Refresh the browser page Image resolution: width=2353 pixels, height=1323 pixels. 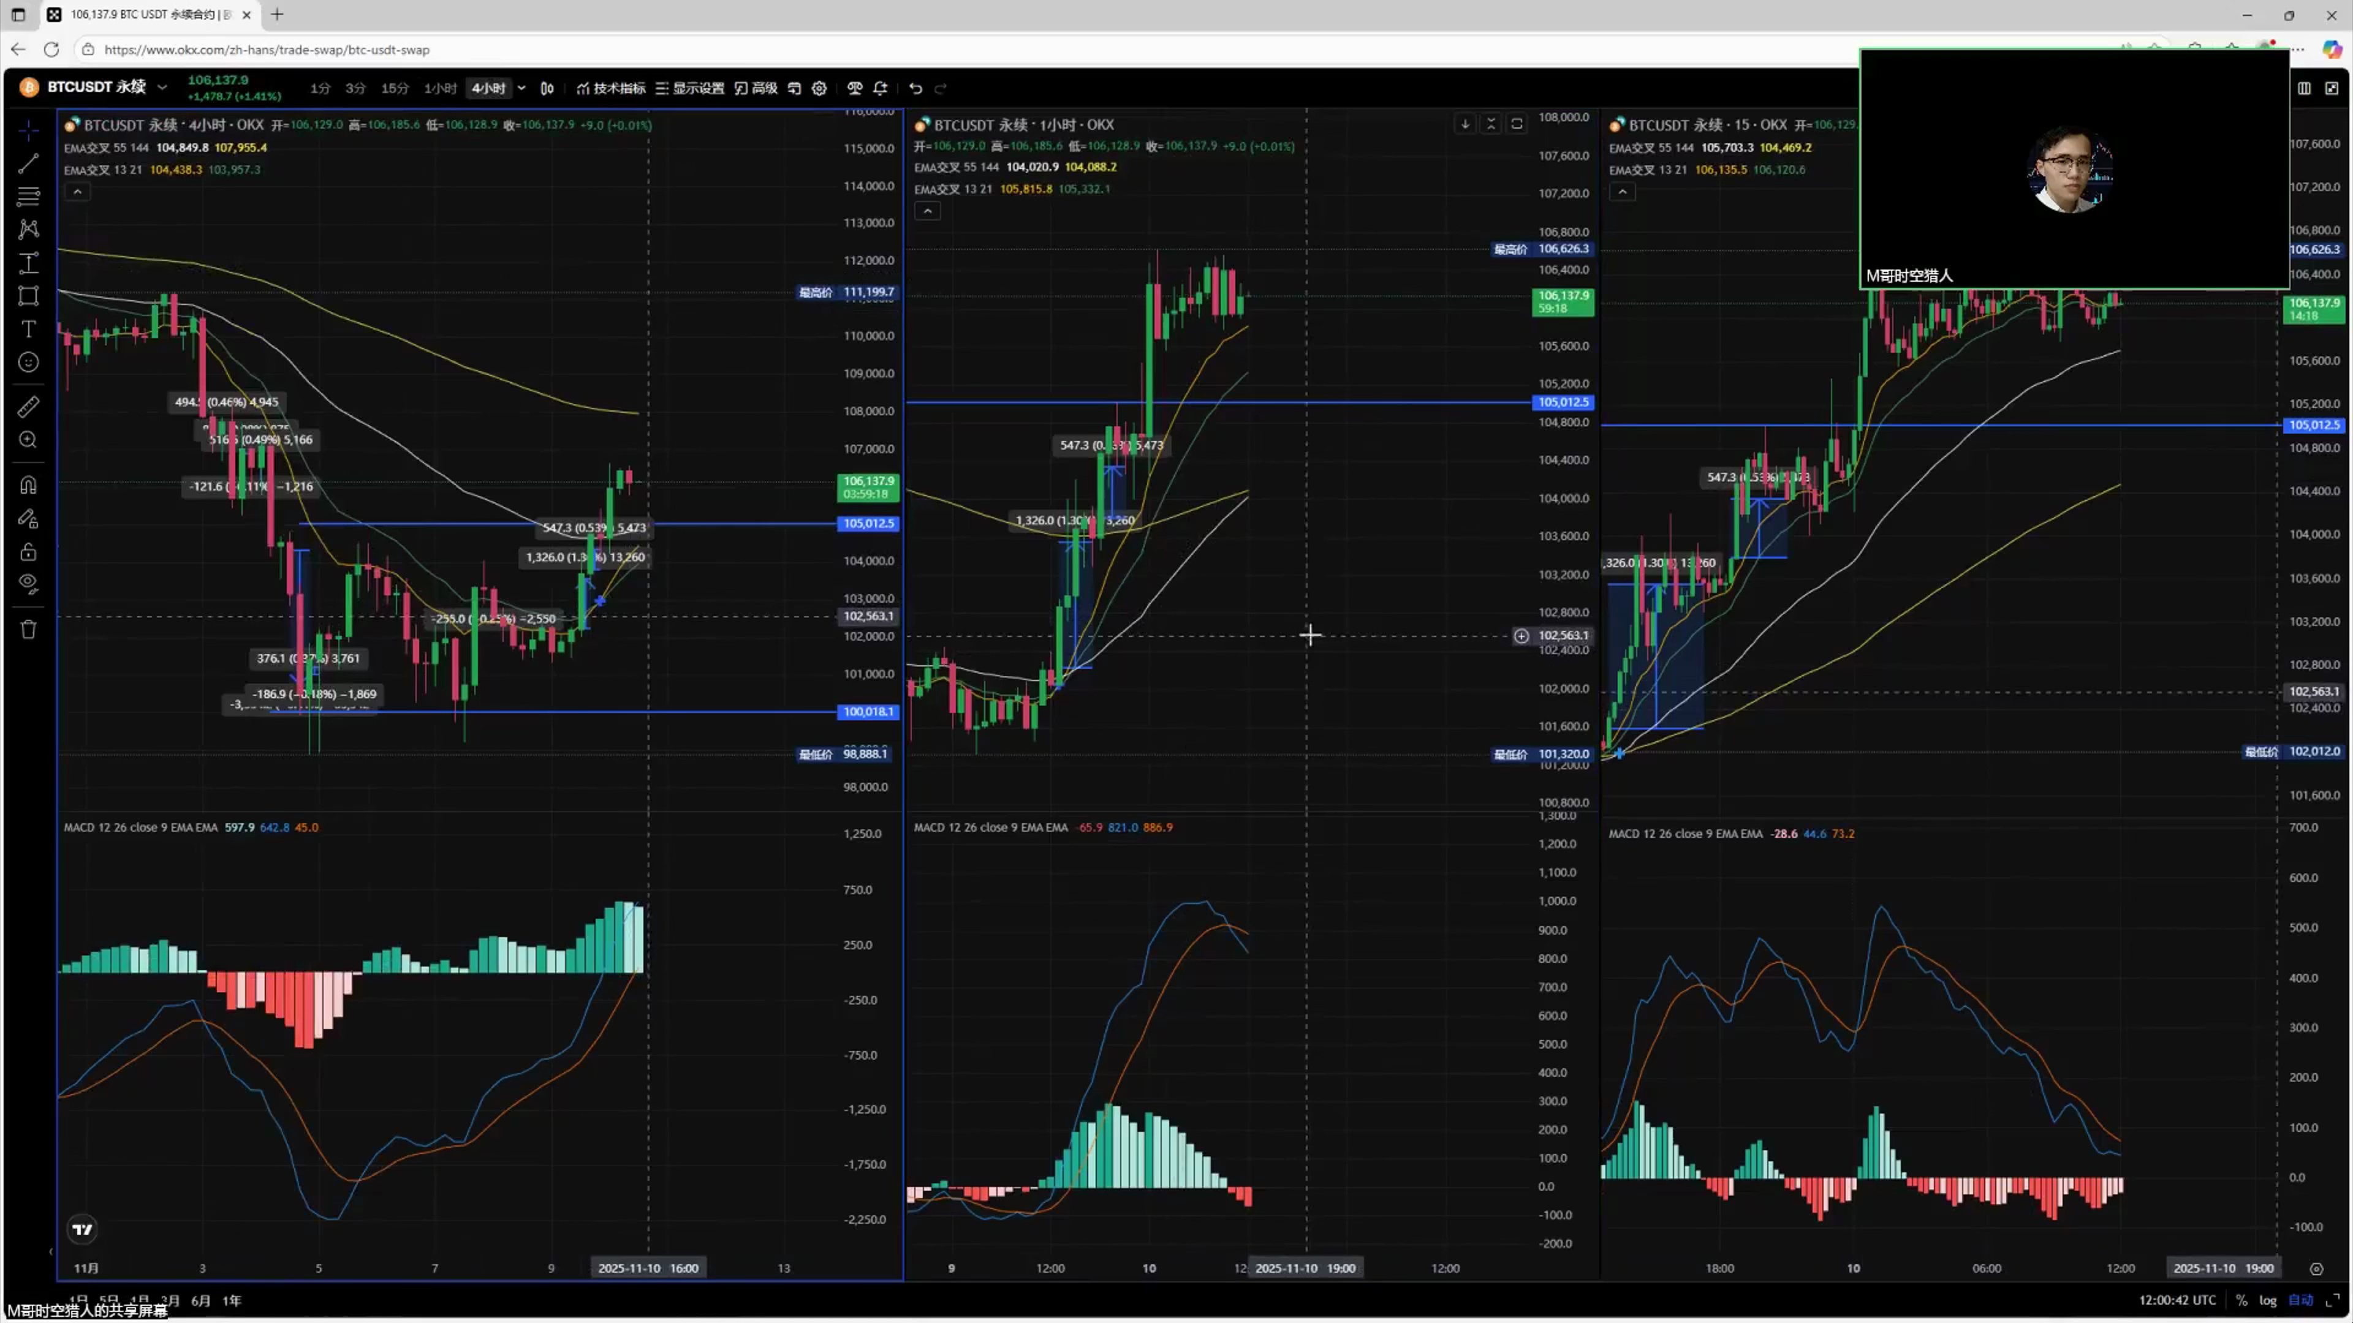click(51, 49)
